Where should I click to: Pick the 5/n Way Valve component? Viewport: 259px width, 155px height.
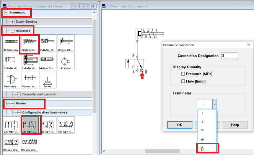65,125
